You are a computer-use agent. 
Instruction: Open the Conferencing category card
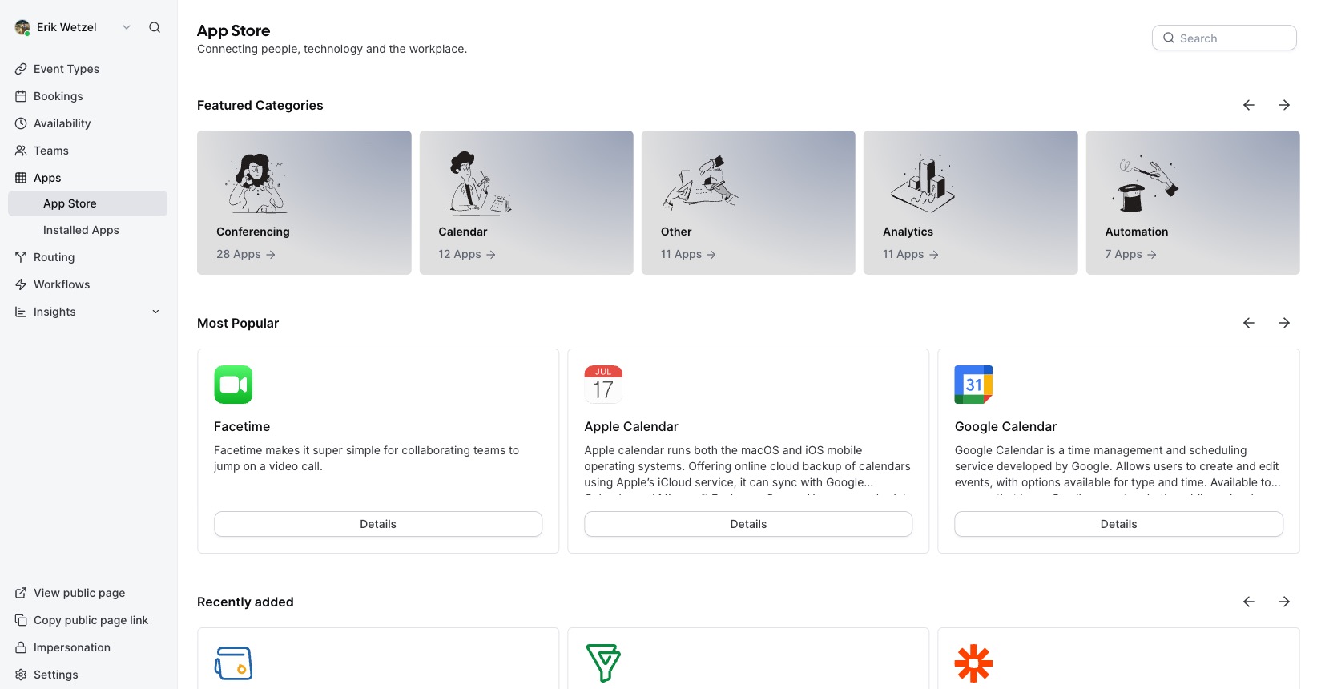click(x=304, y=203)
